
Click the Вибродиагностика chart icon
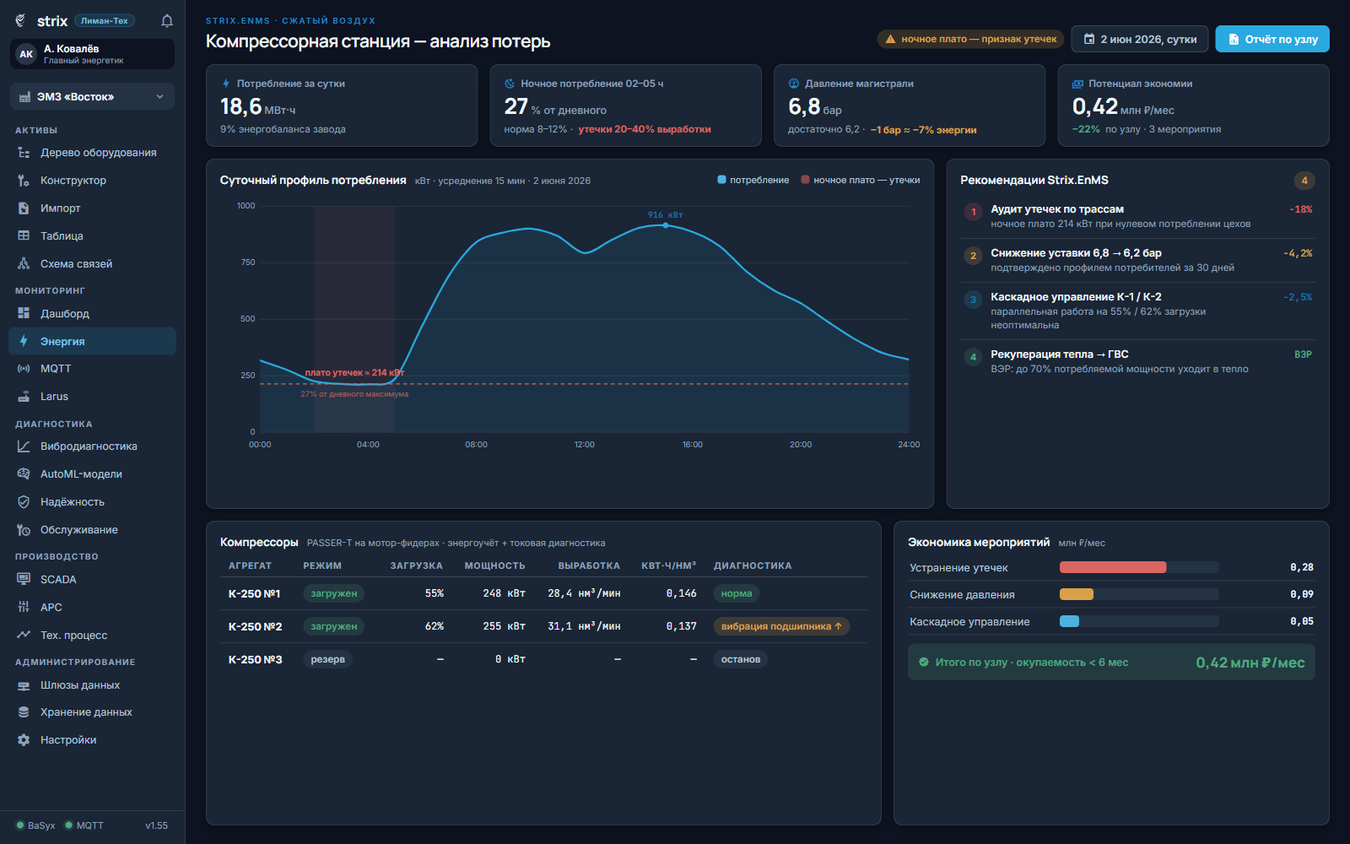click(24, 446)
